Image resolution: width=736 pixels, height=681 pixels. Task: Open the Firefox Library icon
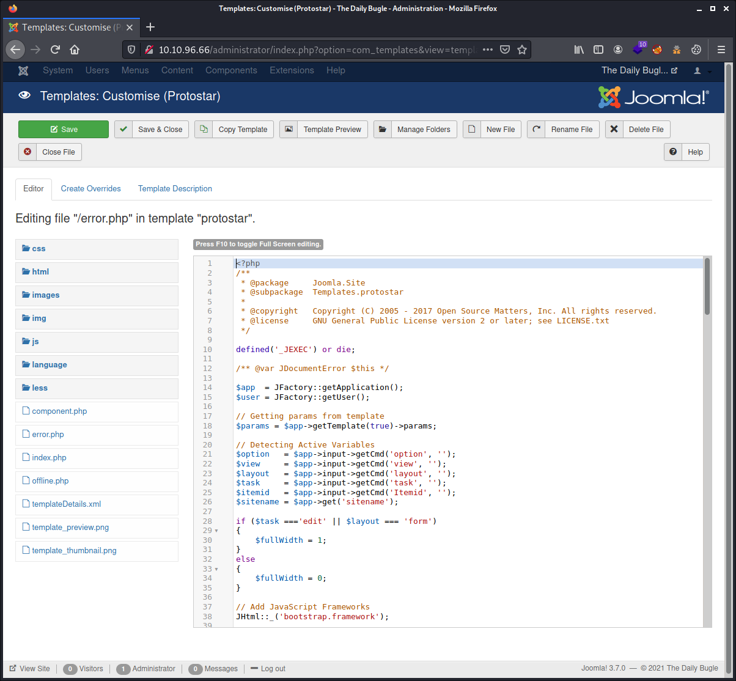579,50
